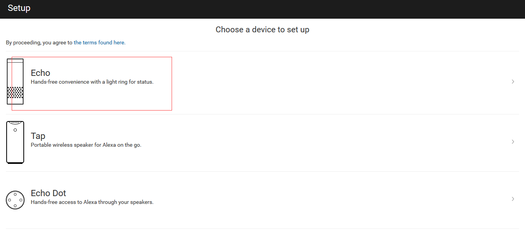Click the Echo speaker device icon

coord(15,81)
